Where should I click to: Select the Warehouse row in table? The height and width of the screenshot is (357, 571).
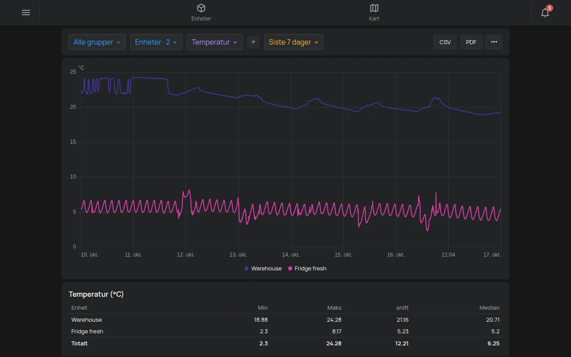(285, 320)
